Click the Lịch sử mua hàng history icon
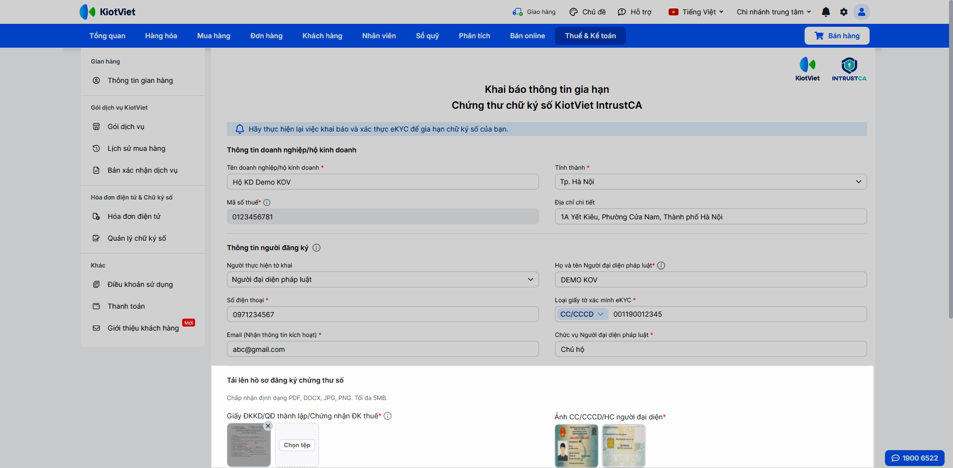Screen dimensions: 953x468 click(96, 148)
